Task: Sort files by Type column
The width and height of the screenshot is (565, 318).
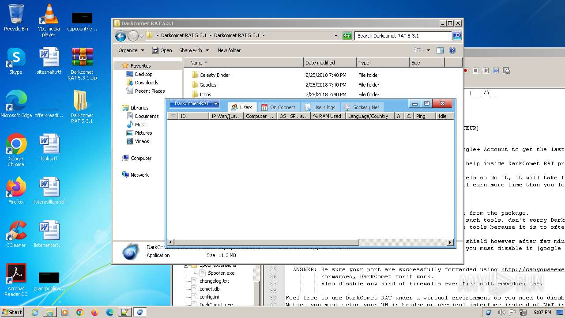Action: (383, 63)
